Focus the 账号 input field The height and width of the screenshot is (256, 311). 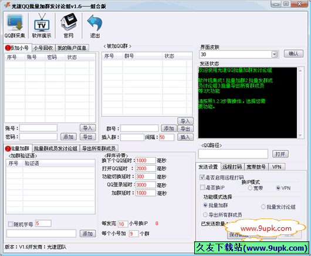pos(39,128)
